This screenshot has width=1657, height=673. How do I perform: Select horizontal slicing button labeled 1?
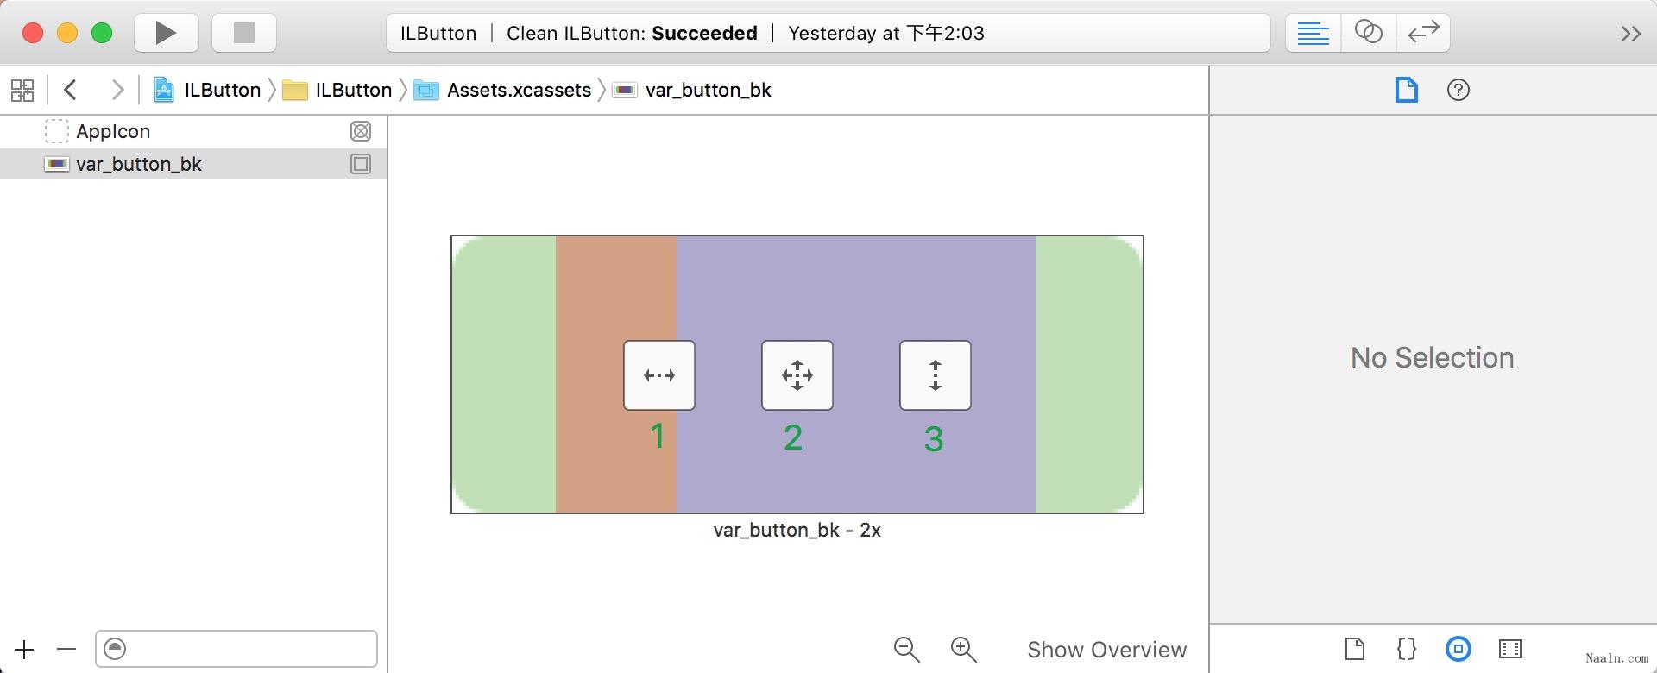click(x=659, y=375)
